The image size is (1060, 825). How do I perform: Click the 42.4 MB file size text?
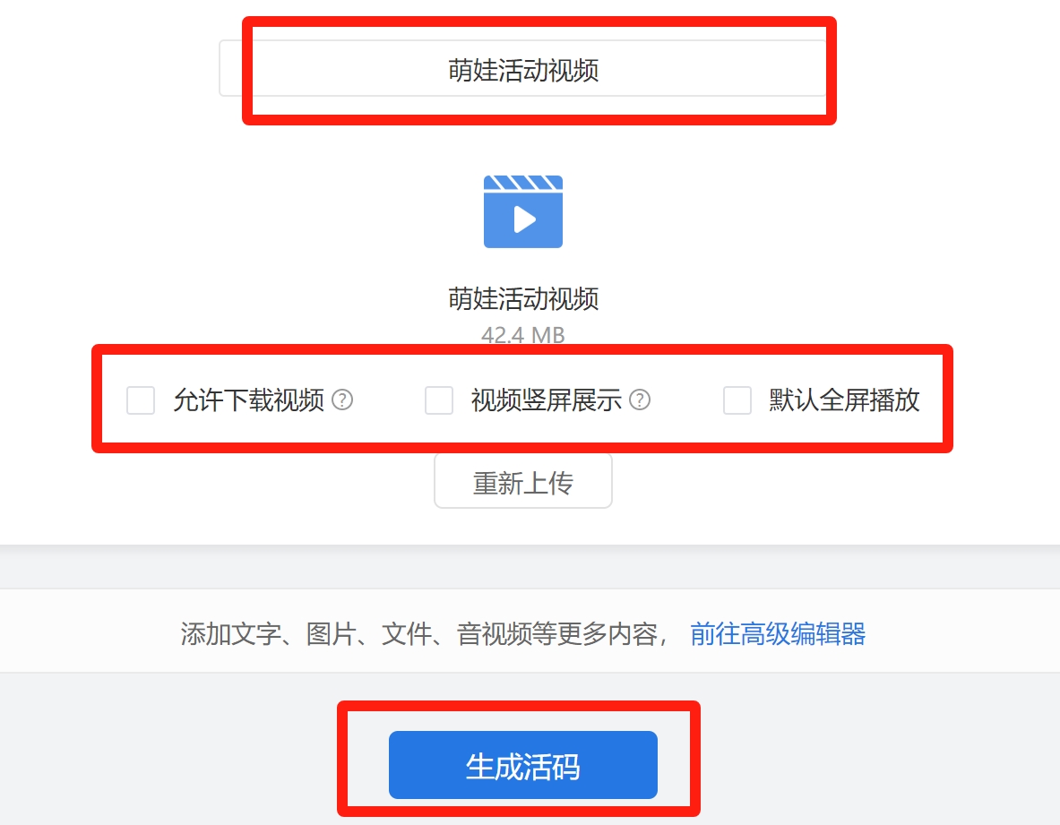[522, 334]
